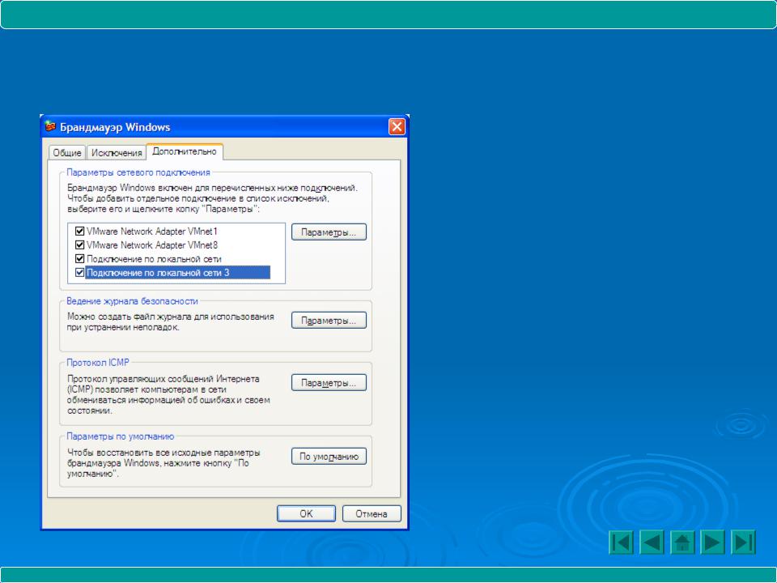Click Ведение журнала безопасности group label
777x583 pixels.
click(x=132, y=301)
